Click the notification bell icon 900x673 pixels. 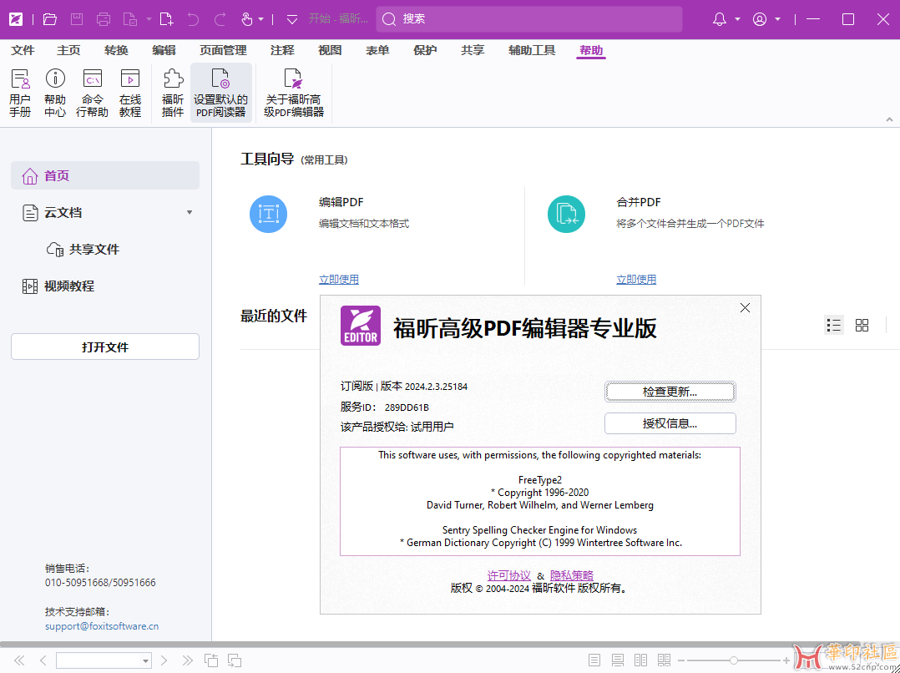click(719, 19)
